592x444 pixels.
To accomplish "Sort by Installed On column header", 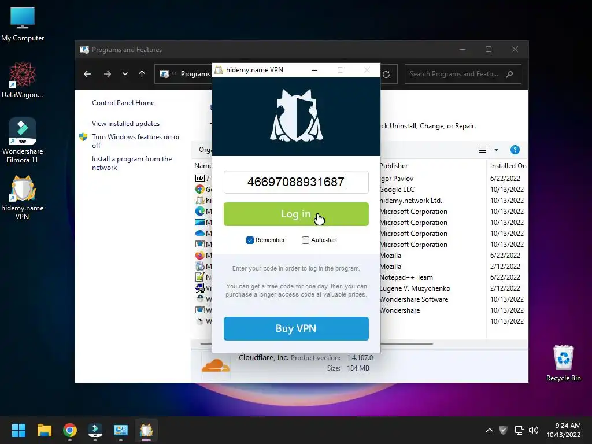I will tap(508, 166).
